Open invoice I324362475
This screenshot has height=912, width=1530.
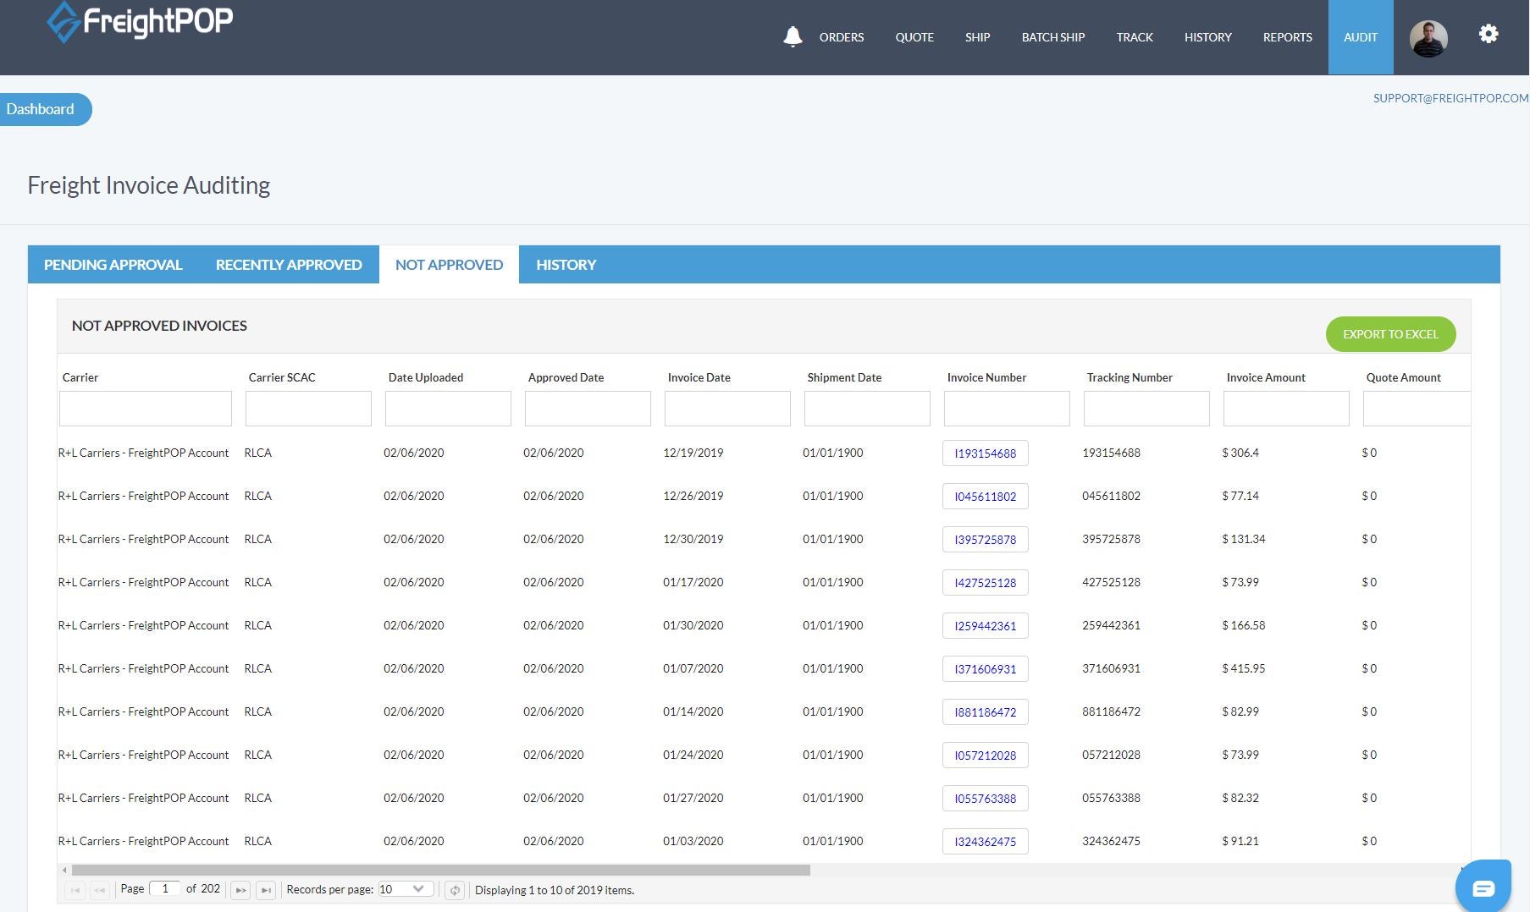(985, 842)
